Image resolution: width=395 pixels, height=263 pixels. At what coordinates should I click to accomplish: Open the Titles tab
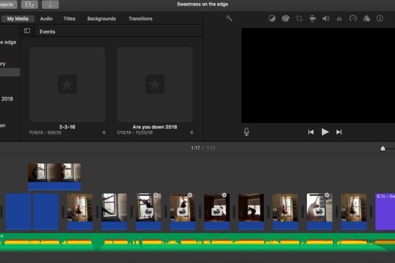(69, 19)
